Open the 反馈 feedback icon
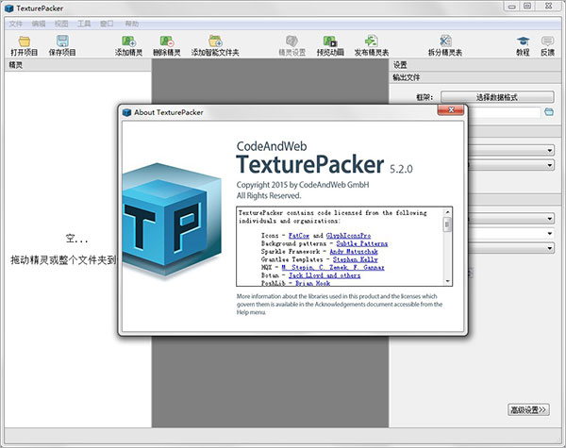 (547, 41)
